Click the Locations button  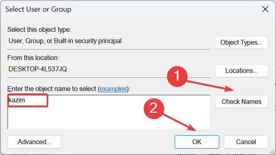tap(241, 70)
